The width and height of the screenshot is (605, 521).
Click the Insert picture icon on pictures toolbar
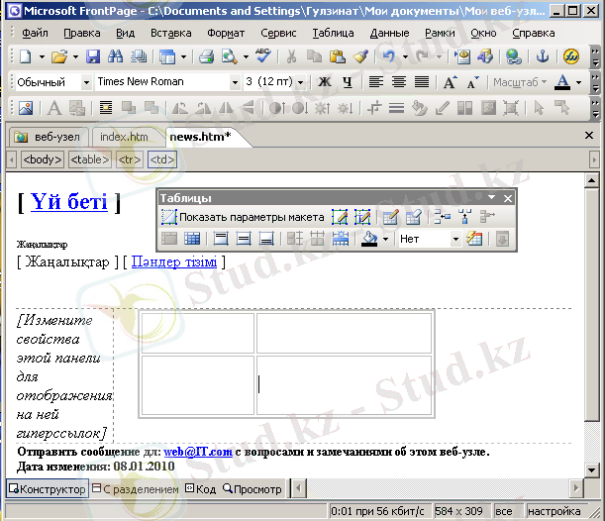[26, 108]
